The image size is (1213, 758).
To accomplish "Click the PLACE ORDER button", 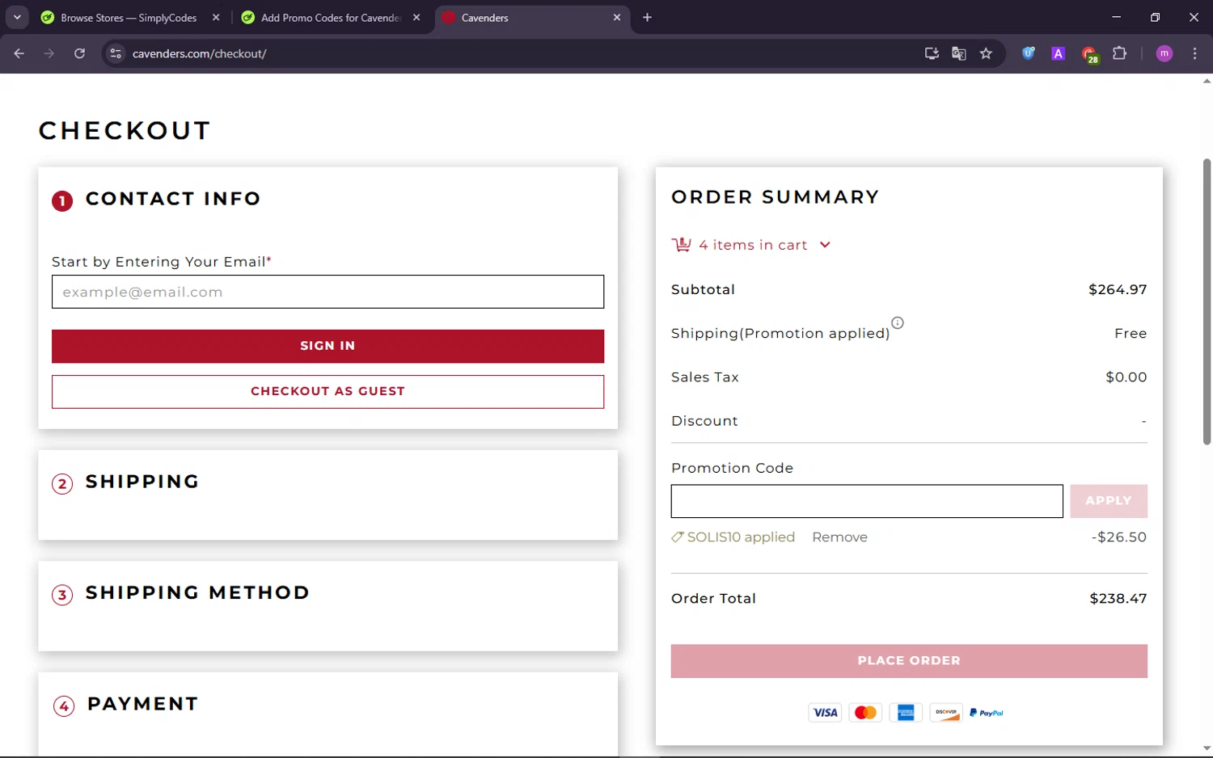I will click(909, 661).
